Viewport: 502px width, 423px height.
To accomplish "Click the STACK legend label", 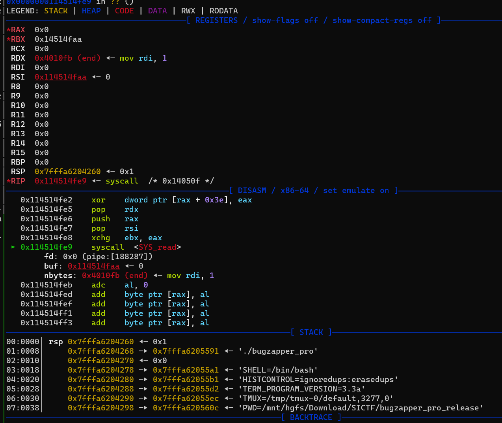I will pyautogui.click(x=56, y=11).
